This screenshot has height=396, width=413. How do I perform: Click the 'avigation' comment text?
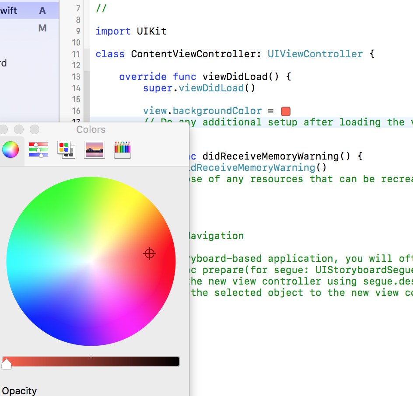coord(217,236)
